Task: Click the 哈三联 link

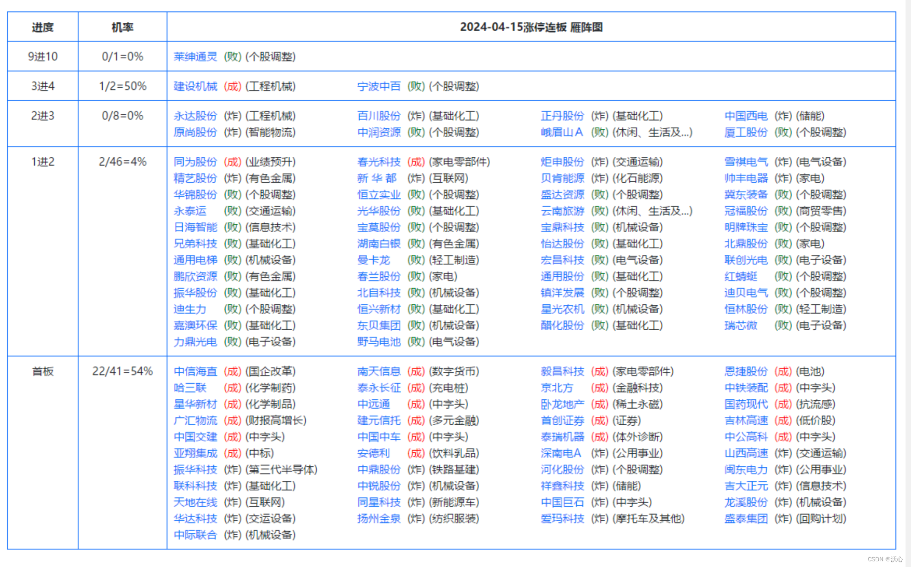Action: point(189,388)
